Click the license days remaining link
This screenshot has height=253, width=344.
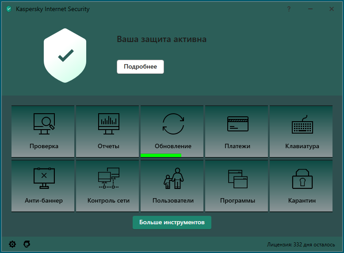click(301, 245)
